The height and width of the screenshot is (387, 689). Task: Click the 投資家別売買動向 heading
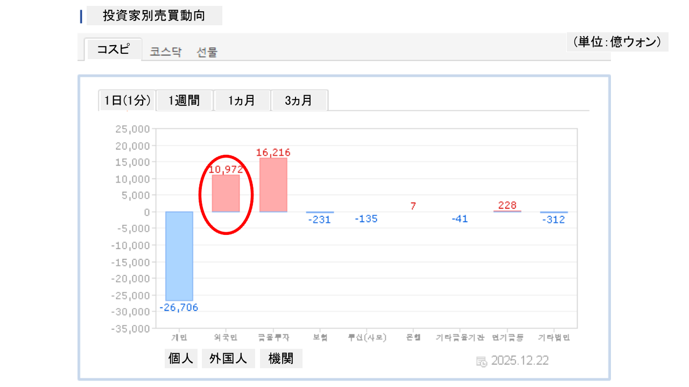[x=154, y=16]
